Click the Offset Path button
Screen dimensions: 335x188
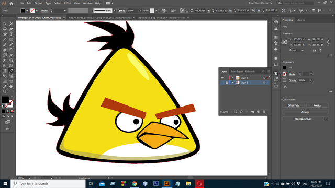tap(293, 105)
